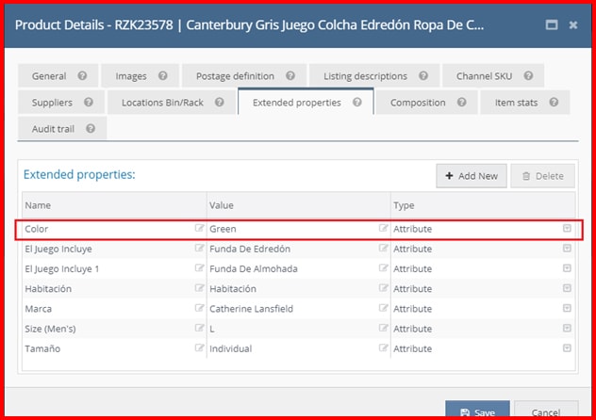The height and width of the screenshot is (420, 596).
Task: Select the Size (Men's) name cell
Action: (114, 329)
